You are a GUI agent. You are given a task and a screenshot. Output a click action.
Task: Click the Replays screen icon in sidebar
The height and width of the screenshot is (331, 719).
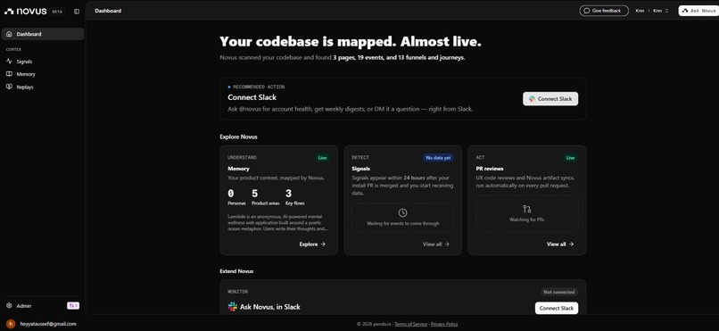coord(9,87)
